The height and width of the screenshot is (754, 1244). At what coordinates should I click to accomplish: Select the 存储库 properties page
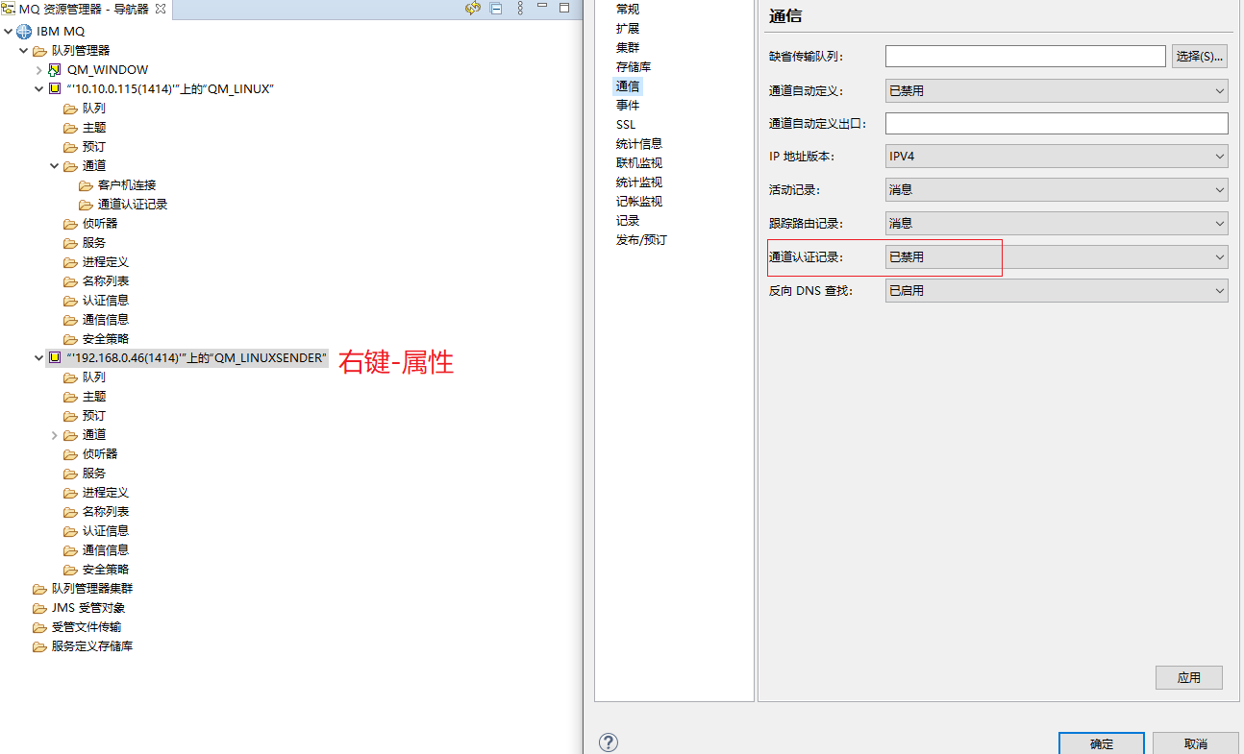pyautogui.click(x=634, y=67)
